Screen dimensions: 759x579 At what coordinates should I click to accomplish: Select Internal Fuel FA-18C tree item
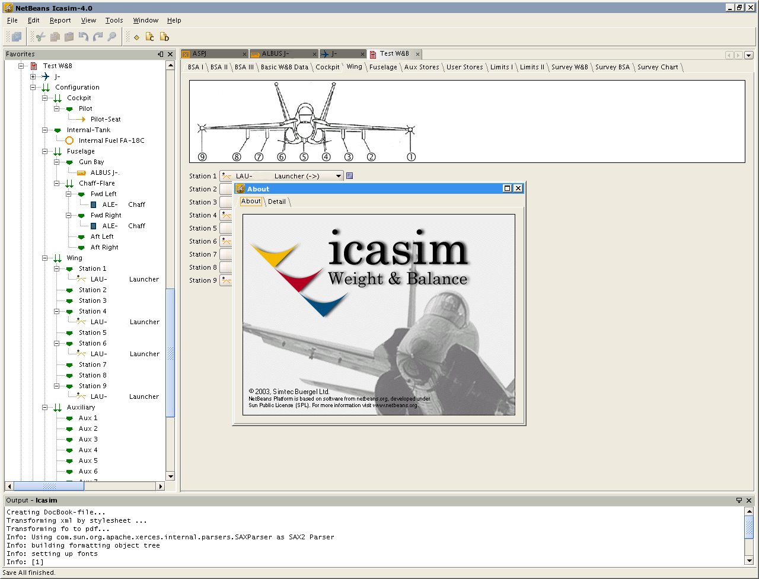coord(111,140)
